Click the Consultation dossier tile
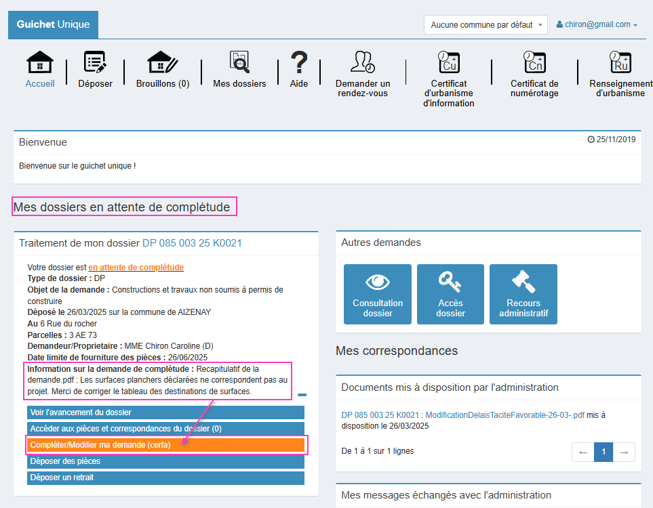Image resolution: width=653 pixels, height=508 pixels. click(x=378, y=295)
